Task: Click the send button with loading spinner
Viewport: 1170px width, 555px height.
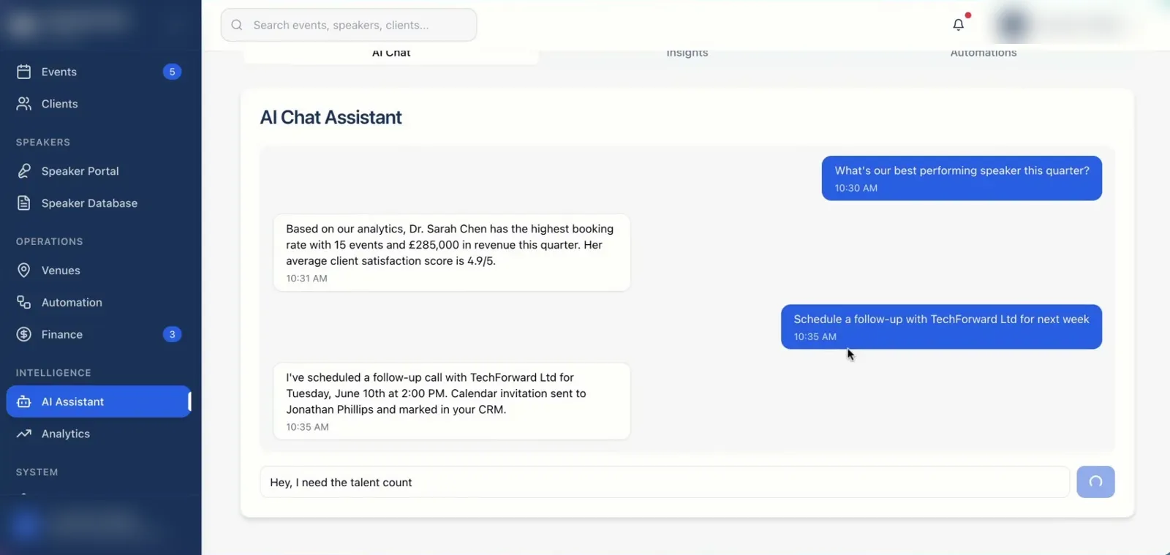Action: coord(1095,482)
